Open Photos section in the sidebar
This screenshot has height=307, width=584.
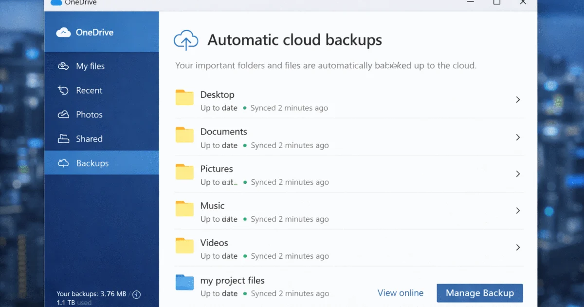(x=101, y=115)
